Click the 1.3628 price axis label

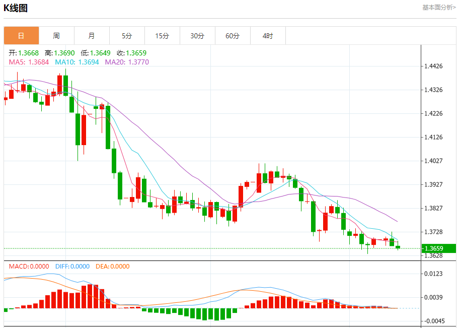(x=433, y=255)
